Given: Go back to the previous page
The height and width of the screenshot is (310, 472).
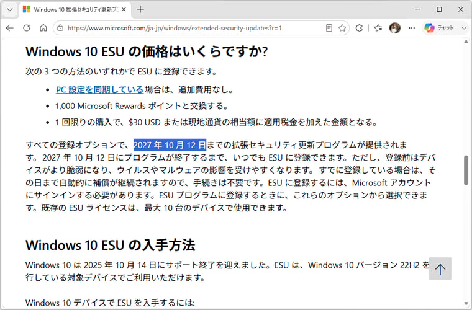Looking at the screenshot, I should pyautogui.click(x=10, y=28).
